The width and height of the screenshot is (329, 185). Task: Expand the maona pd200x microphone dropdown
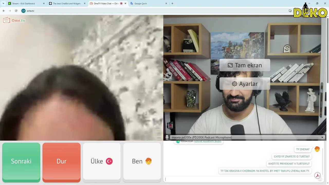(322, 137)
